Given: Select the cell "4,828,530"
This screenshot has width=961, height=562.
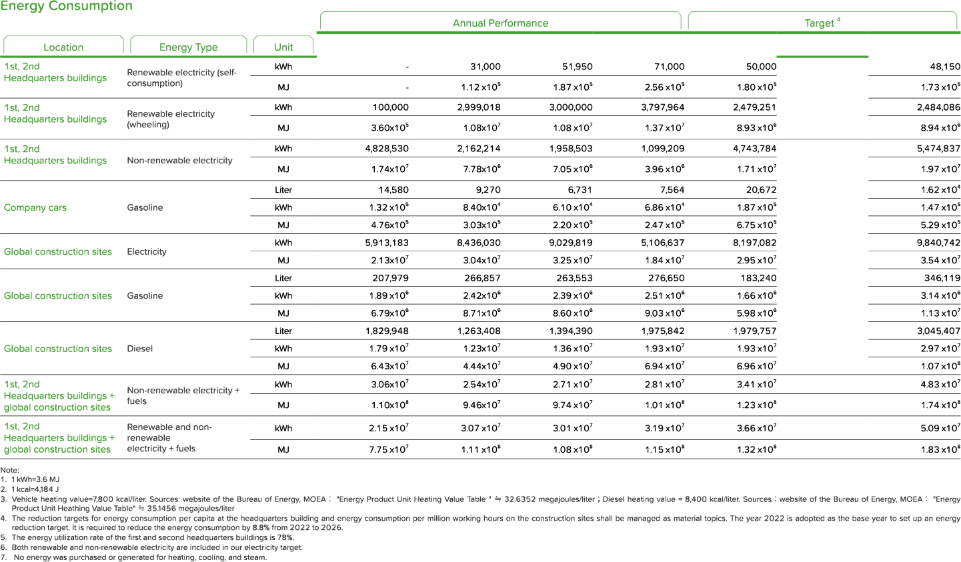Looking at the screenshot, I should (387, 149).
